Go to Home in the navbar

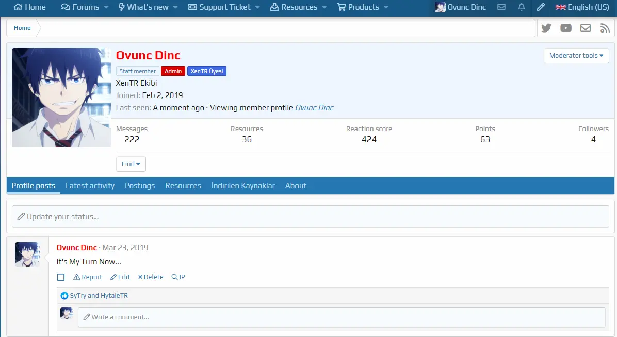pos(29,7)
